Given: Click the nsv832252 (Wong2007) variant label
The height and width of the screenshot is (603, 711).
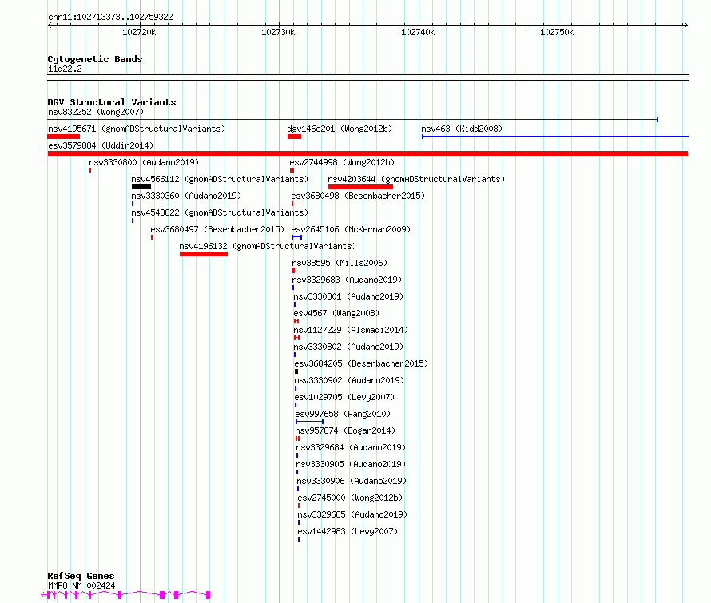Looking at the screenshot, I should coord(96,112).
